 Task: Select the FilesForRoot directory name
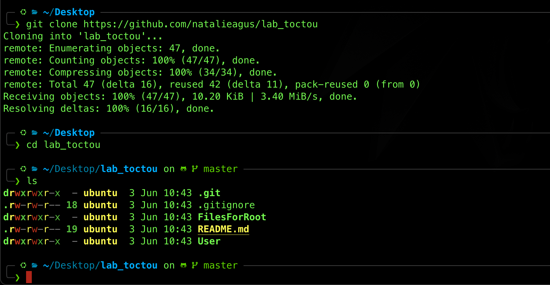232,217
